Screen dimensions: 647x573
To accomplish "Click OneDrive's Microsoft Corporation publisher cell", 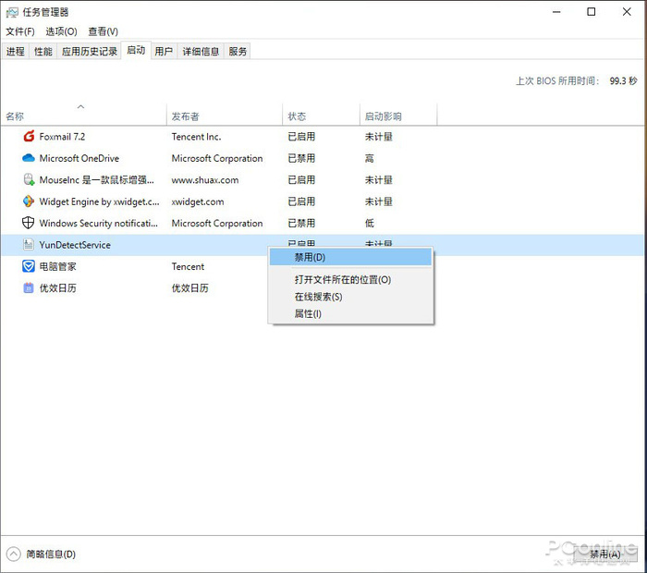I will coord(217,158).
